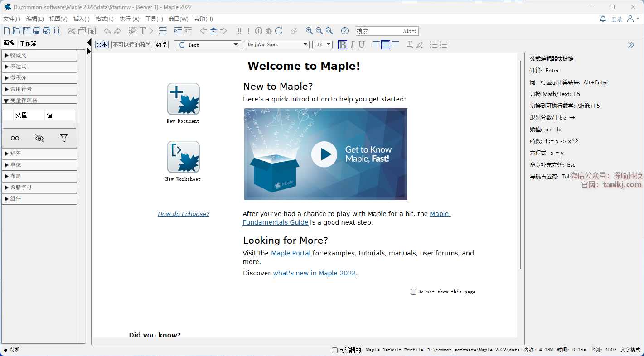Click the New Worksheet icon

(183, 157)
